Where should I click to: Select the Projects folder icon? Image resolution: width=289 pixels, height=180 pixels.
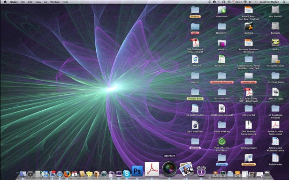(x=195, y=9)
